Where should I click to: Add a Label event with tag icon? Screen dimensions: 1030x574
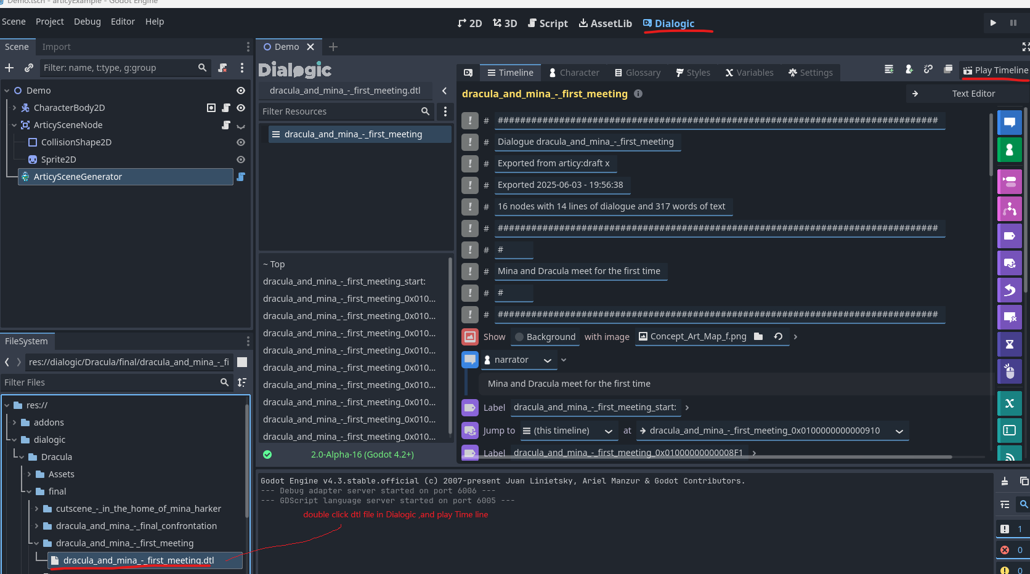(x=1009, y=236)
